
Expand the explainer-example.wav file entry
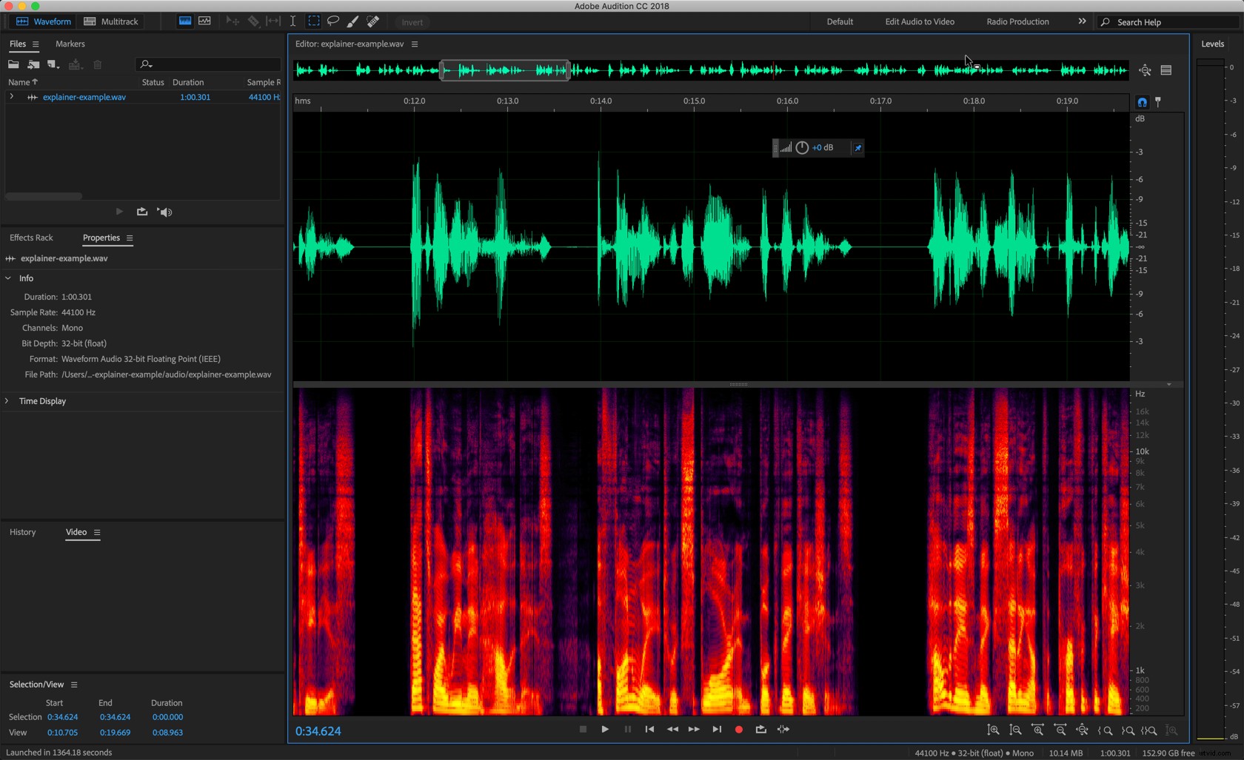point(11,97)
